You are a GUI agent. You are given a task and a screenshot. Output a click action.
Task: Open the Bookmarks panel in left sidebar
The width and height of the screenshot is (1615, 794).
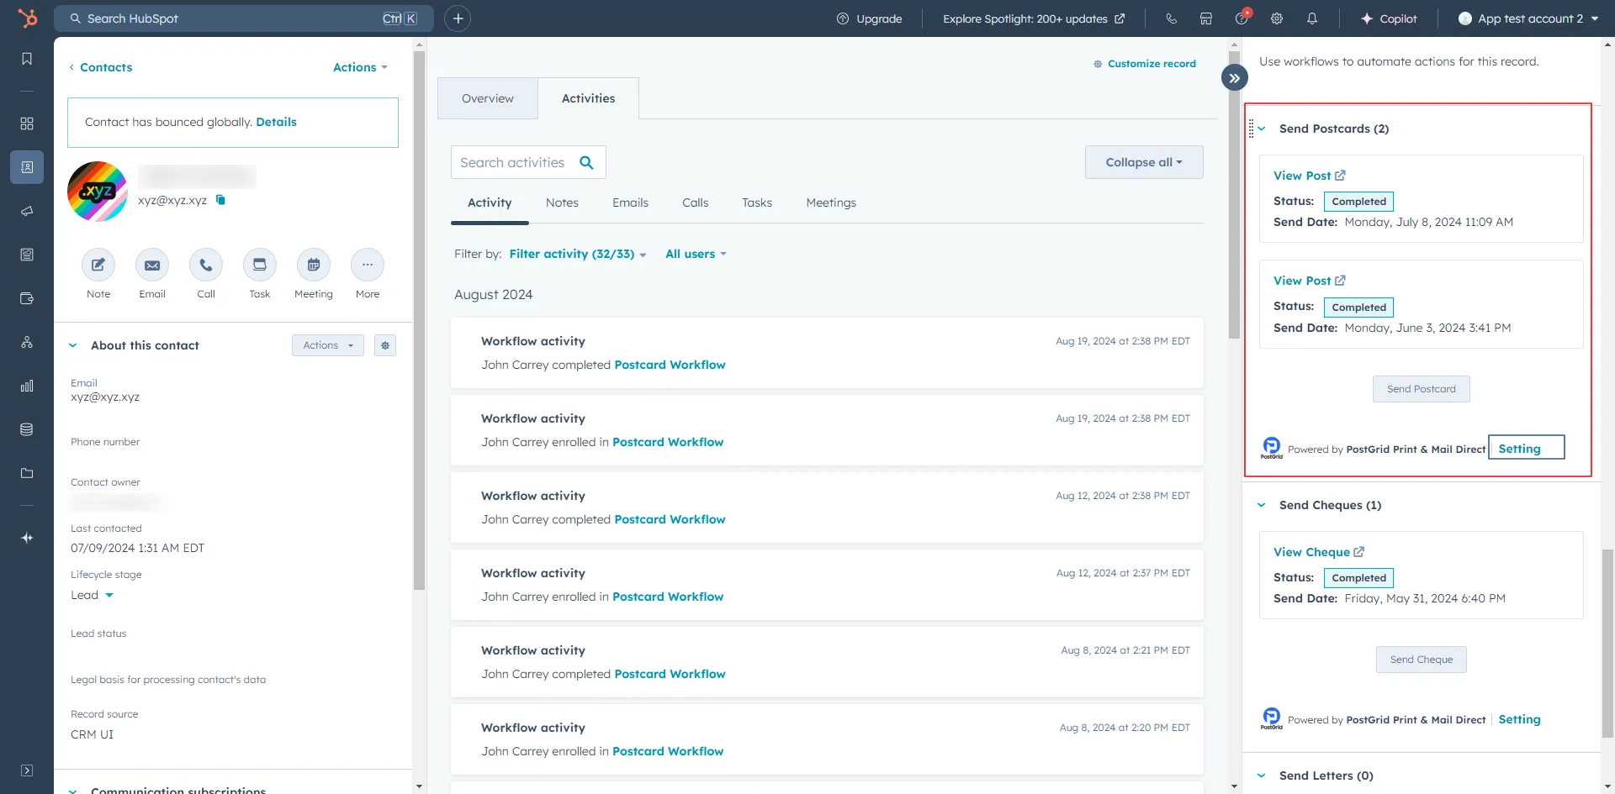(26, 58)
